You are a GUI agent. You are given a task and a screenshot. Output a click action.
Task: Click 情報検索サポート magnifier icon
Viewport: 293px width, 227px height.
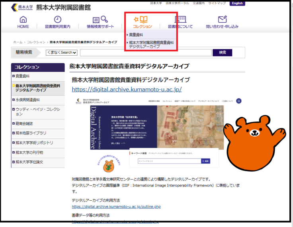(100, 20)
